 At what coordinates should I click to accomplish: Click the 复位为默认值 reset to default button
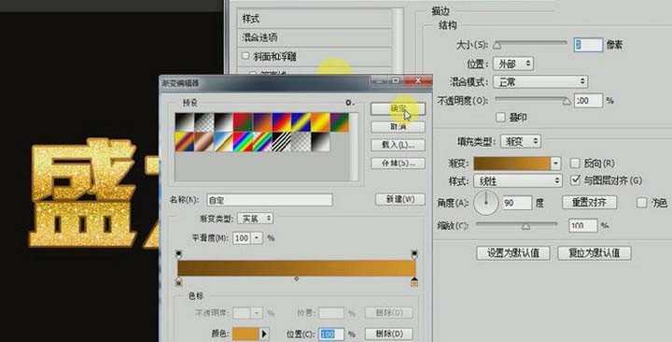click(x=595, y=252)
